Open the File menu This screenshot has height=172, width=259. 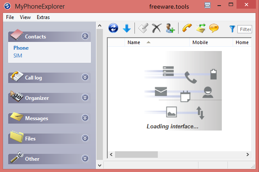tap(10, 17)
